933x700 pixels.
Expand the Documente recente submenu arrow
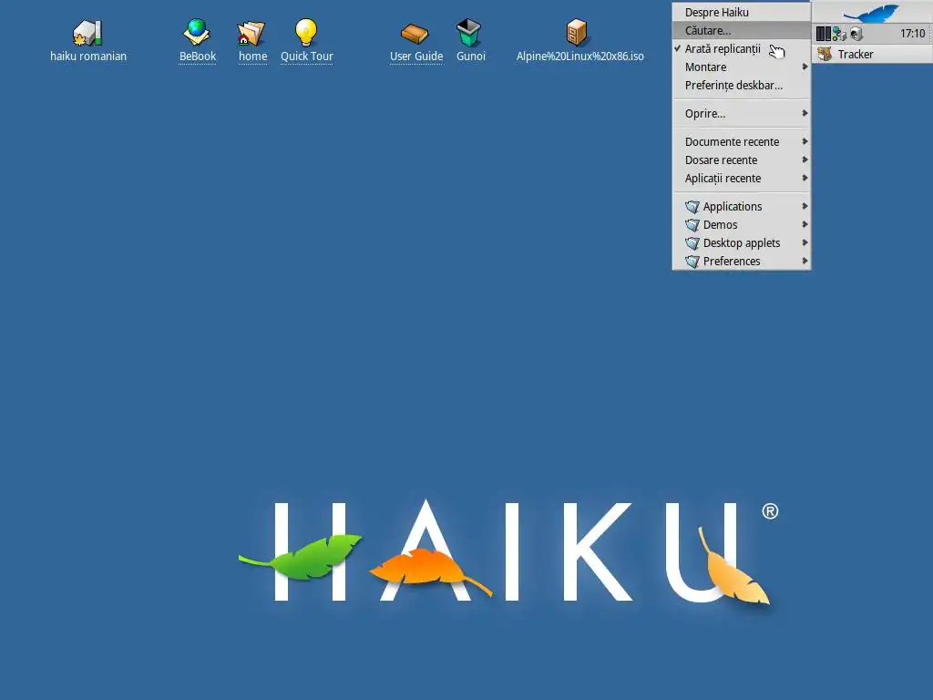coord(805,141)
